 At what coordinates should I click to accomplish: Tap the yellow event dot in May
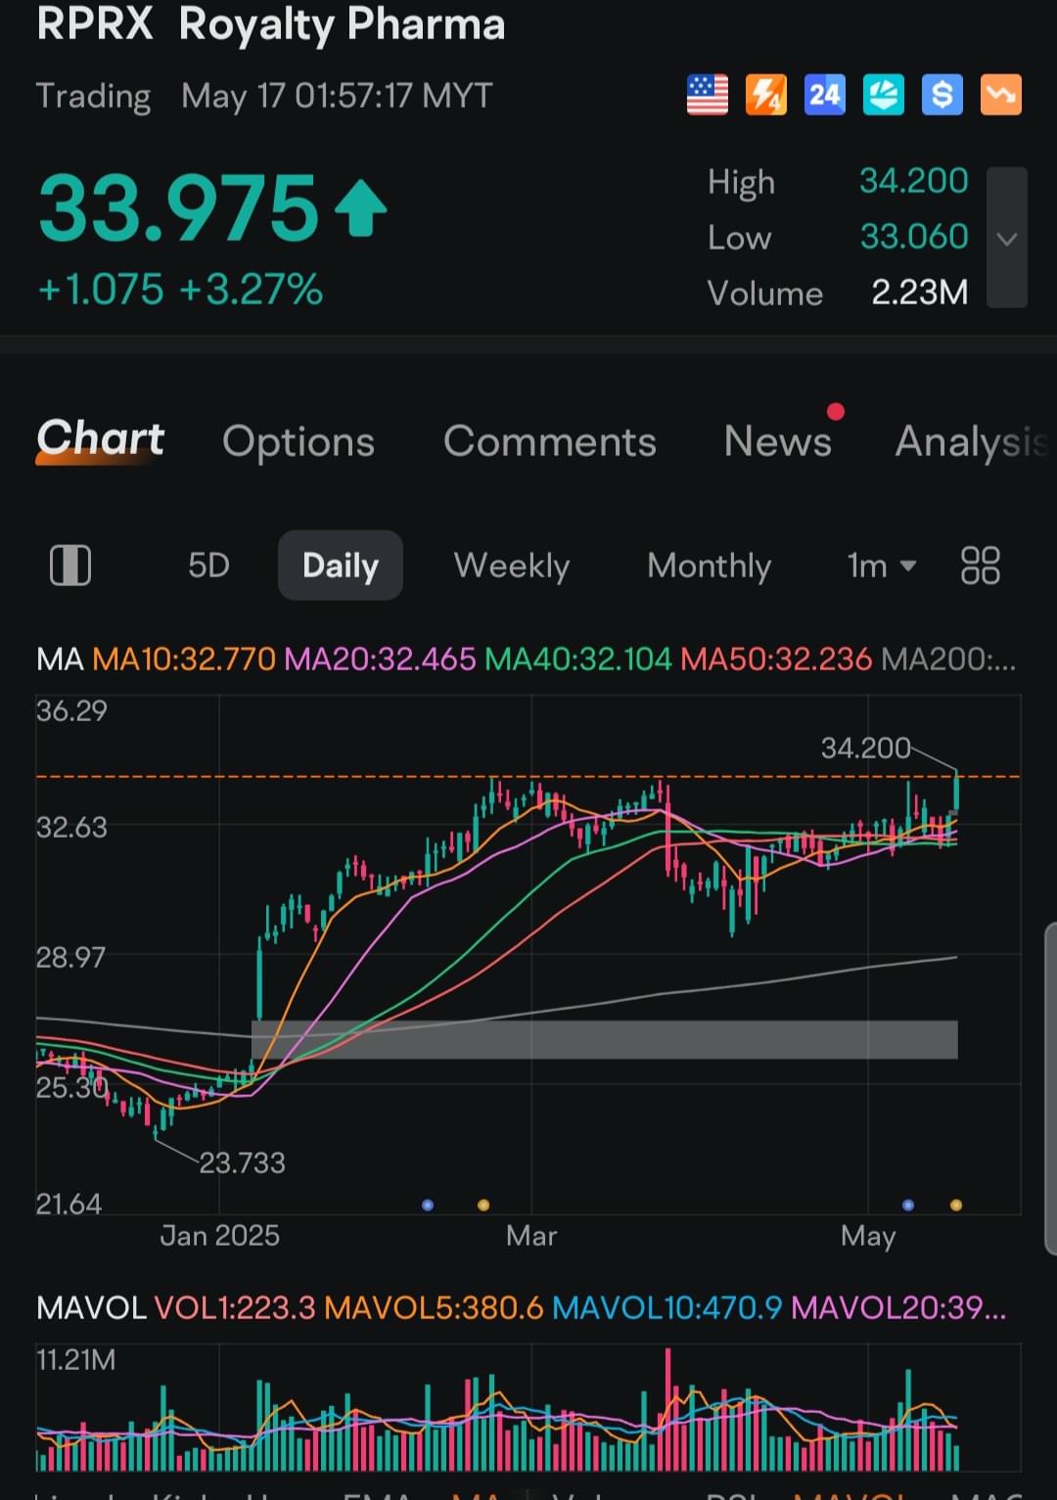click(x=956, y=1205)
